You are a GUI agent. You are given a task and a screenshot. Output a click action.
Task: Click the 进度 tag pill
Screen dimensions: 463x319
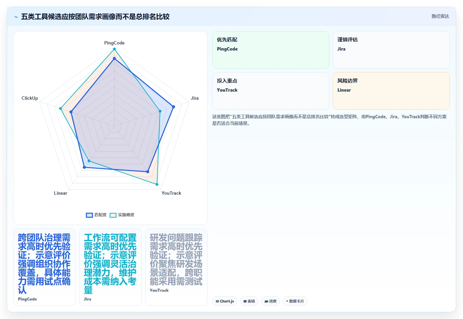[270, 301]
